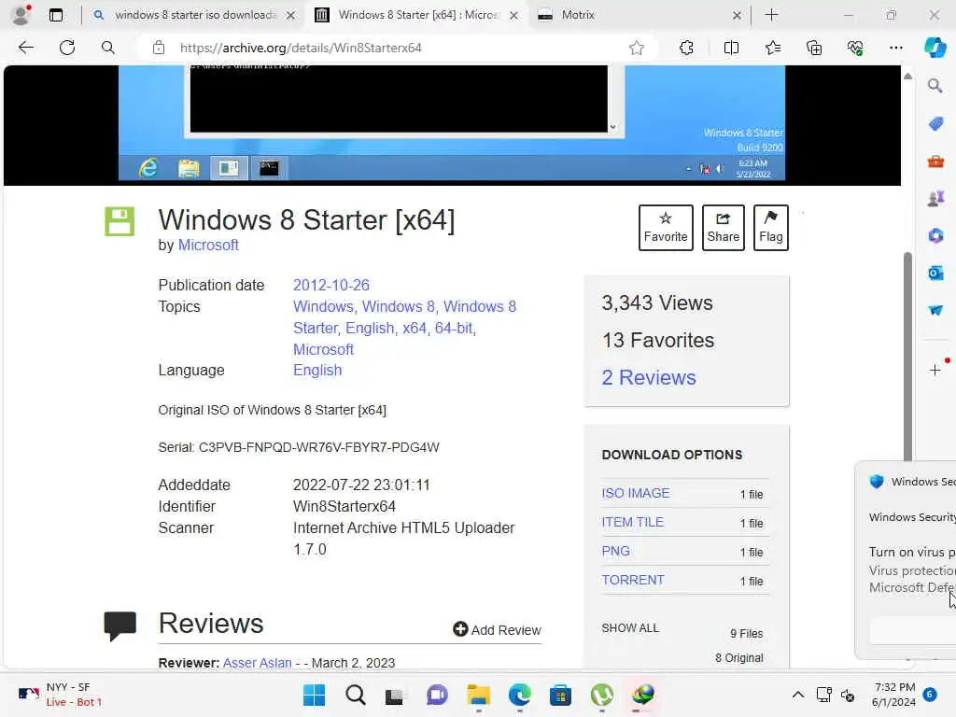The height and width of the screenshot is (717, 956).
Task: Click the Add Review plus icon
Action: coord(460,629)
